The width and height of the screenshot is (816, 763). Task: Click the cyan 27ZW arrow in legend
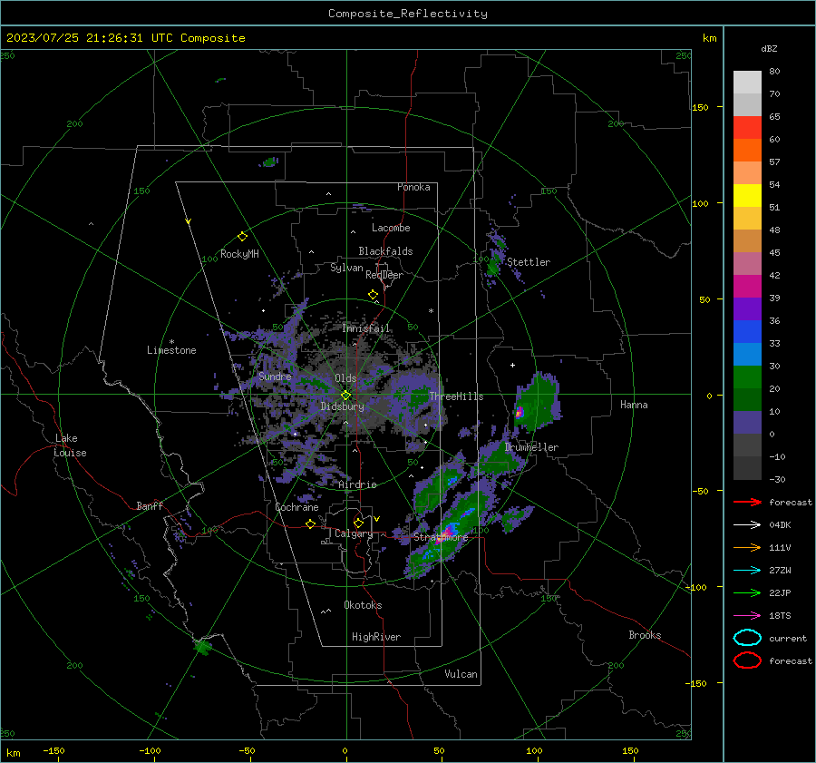[x=747, y=571]
